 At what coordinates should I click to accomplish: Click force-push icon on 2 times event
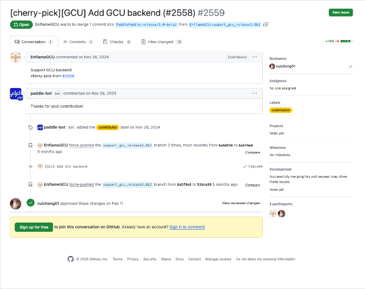pos(30,145)
